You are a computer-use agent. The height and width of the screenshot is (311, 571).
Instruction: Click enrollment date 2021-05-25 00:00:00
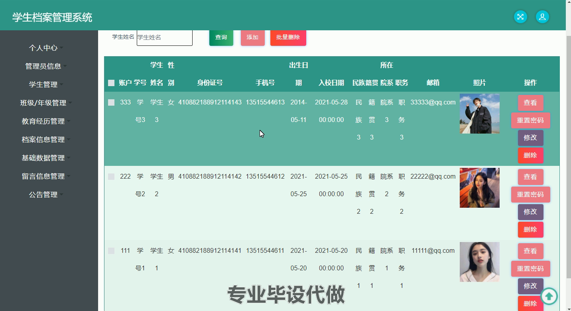[331, 185]
